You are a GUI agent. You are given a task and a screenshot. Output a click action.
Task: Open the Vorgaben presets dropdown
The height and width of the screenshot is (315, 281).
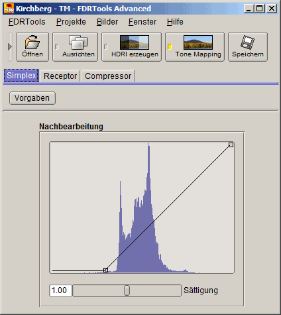pos(32,98)
